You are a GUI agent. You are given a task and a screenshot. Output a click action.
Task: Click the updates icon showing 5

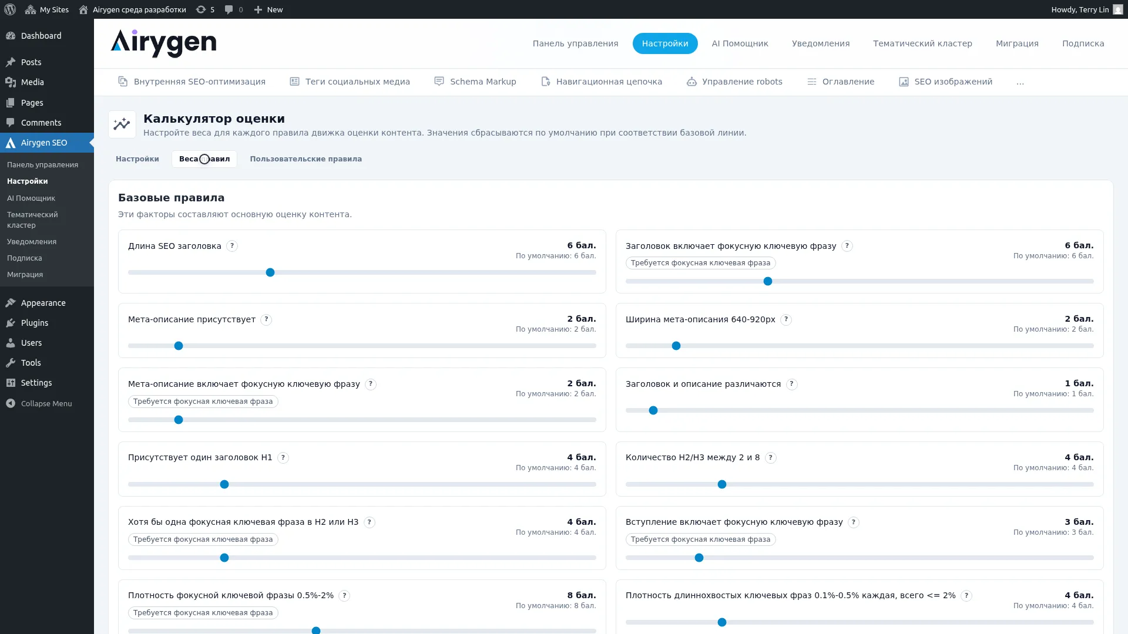click(x=205, y=9)
